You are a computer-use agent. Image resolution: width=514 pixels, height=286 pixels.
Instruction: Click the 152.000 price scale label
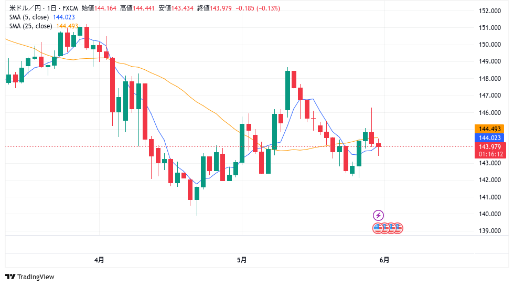(x=490, y=11)
